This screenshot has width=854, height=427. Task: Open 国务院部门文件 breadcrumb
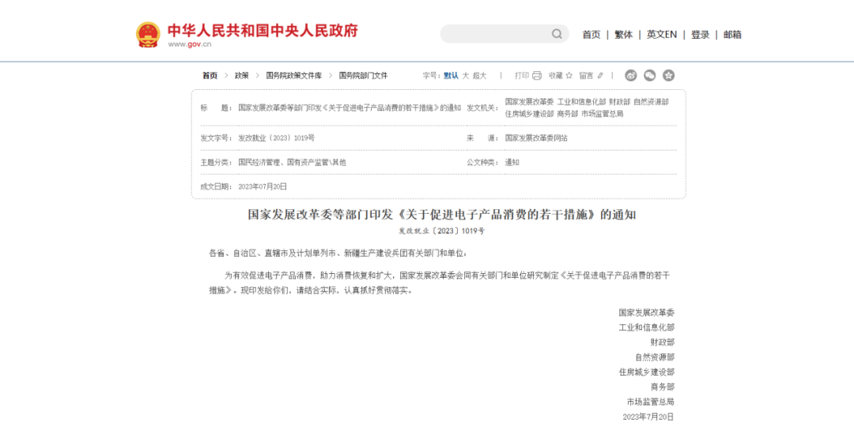click(363, 76)
